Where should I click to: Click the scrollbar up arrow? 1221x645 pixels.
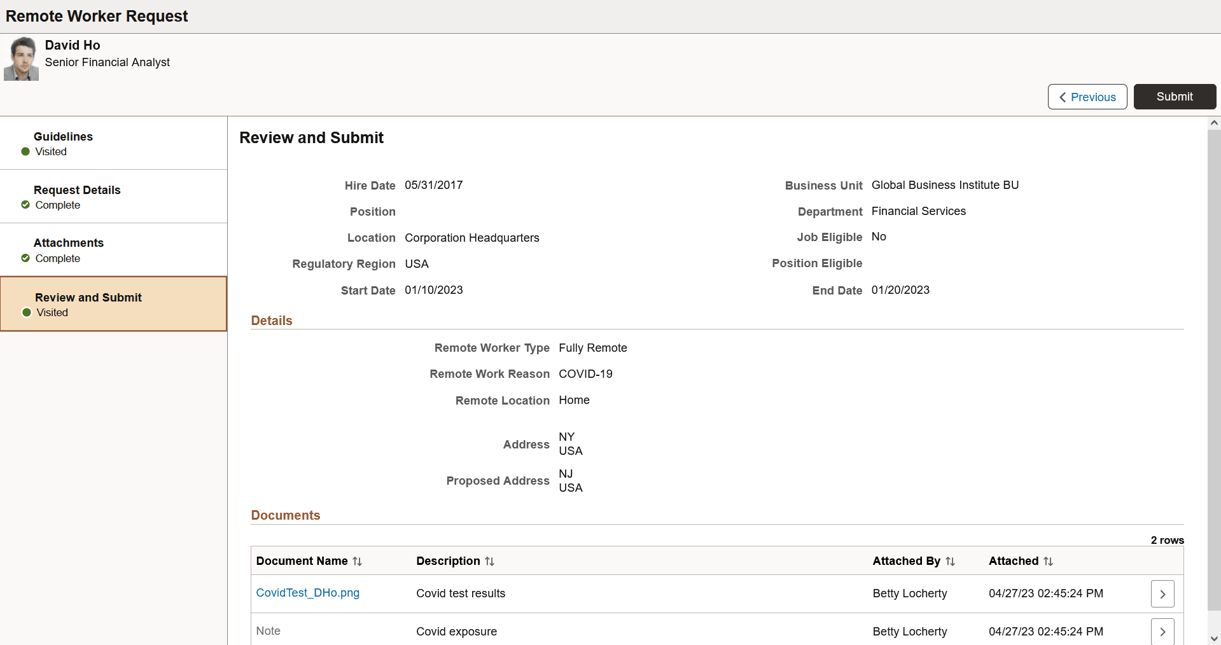click(1214, 122)
